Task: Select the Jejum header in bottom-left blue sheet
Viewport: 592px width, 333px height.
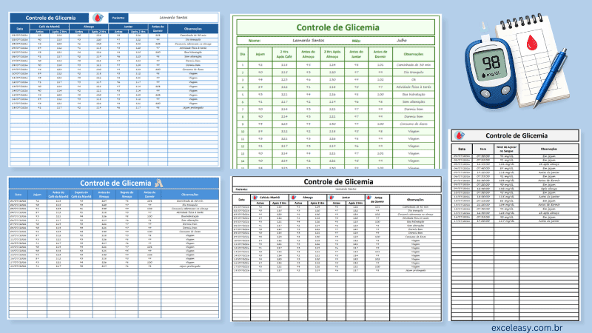Action: point(37,195)
